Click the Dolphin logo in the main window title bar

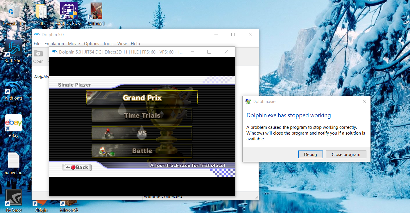point(37,34)
